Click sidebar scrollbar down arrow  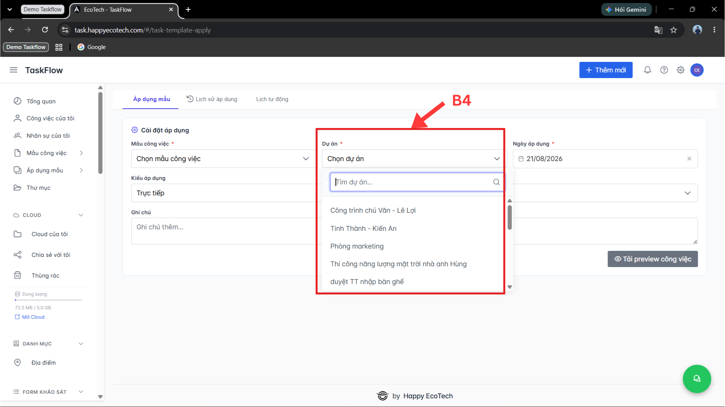click(100, 397)
